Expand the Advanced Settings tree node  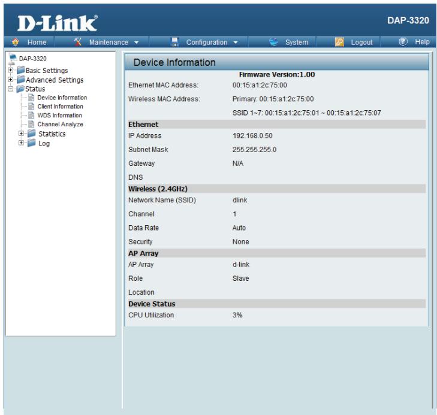10,79
